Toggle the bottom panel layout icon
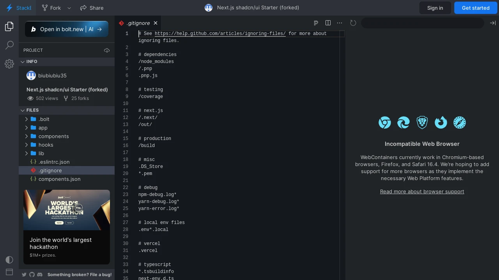Viewport: 499px width, 280px height. pos(9,272)
